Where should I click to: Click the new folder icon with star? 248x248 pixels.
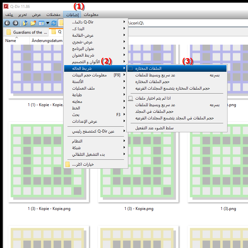pos(33,23)
